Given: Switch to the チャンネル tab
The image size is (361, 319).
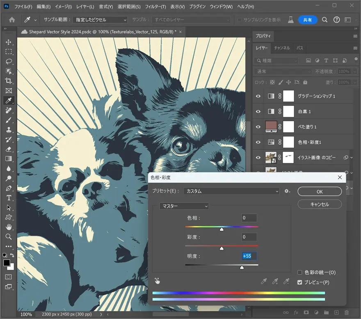Looking at the screenshot, I should pyautogui.click(x=282, y=48).
